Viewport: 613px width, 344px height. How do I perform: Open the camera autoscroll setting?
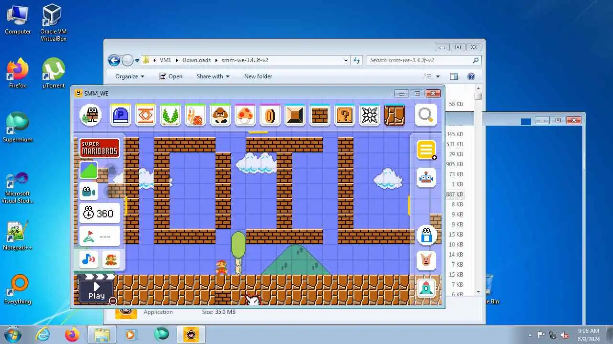click(x=89, y=192)
